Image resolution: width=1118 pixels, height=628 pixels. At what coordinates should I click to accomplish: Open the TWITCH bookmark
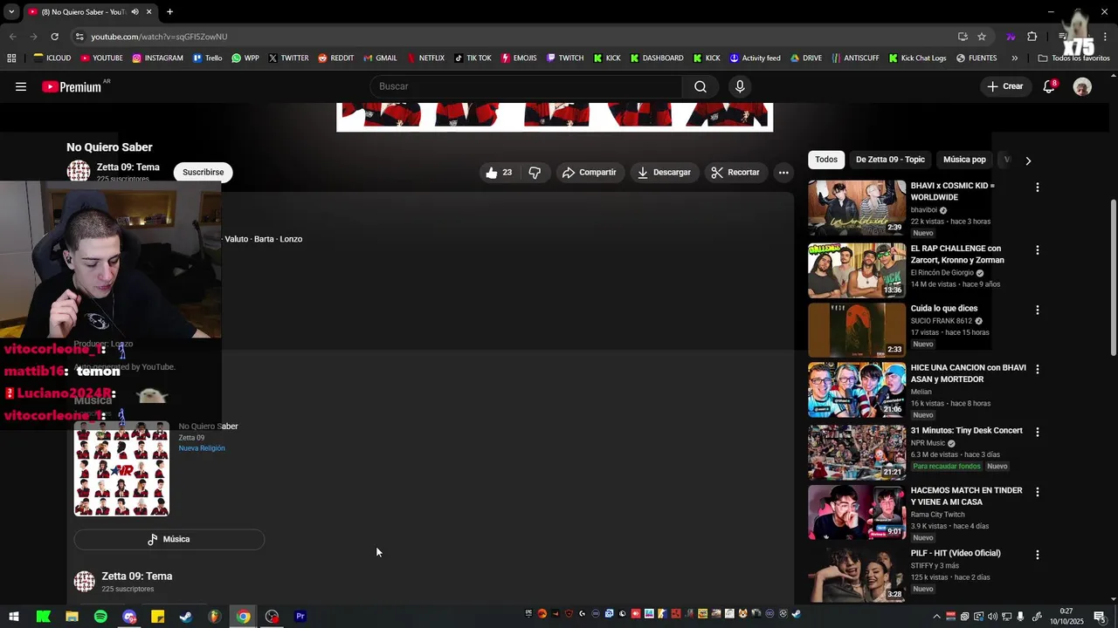[x=564, y=58]
